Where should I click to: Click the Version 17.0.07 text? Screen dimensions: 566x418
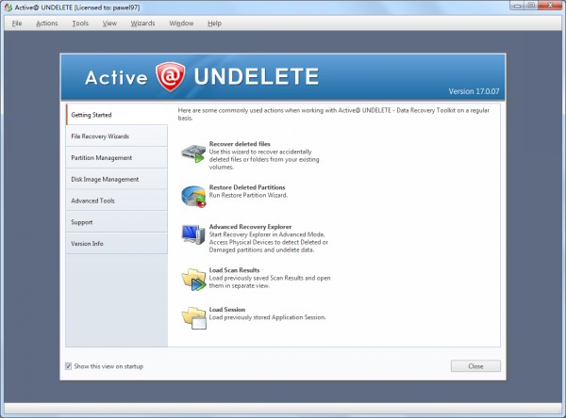click(474, 91)
